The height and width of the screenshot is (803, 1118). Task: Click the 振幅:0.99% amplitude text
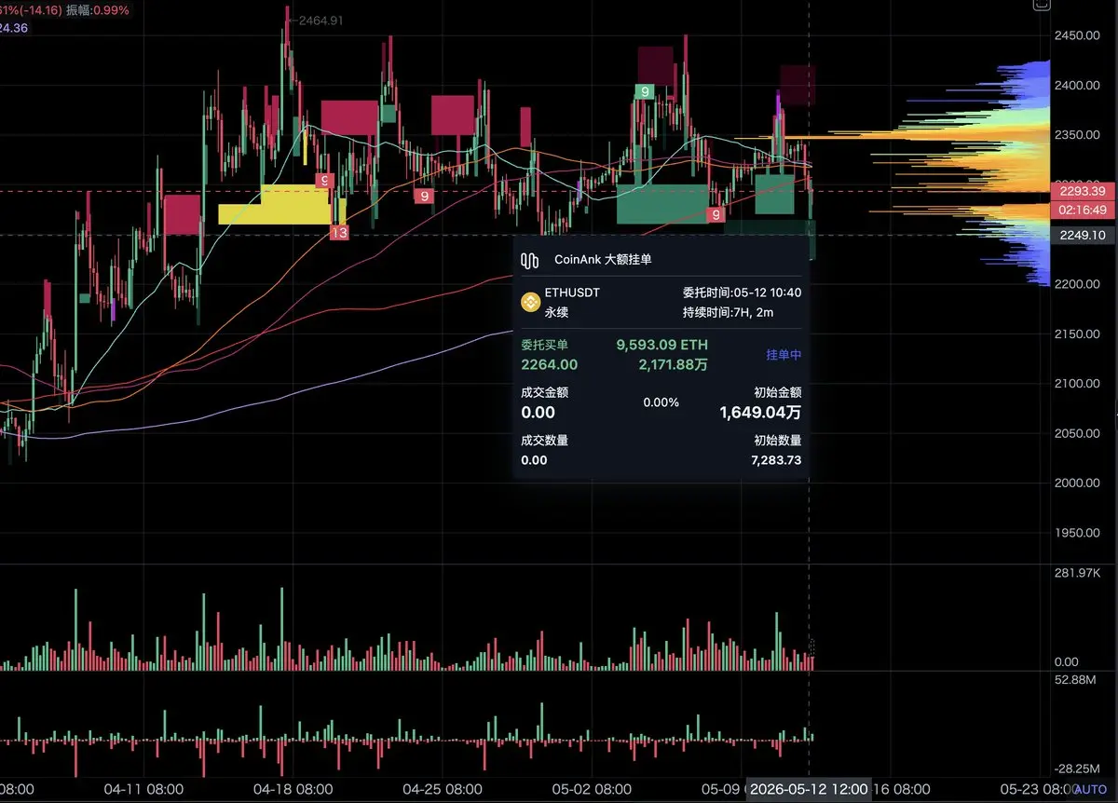pos(99,10)
